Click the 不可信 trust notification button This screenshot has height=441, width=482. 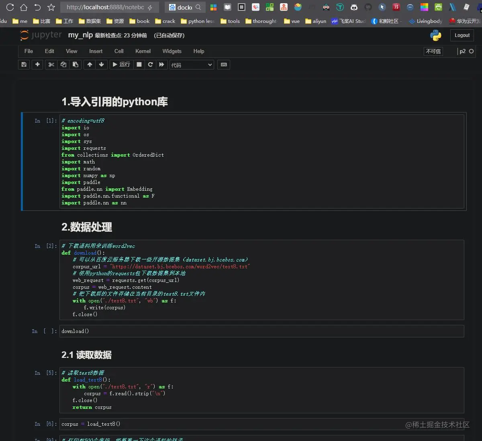[x=433, y=51]
